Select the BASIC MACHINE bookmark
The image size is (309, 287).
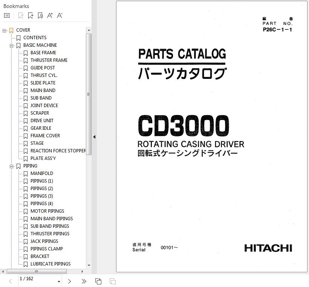coord(40,45)
